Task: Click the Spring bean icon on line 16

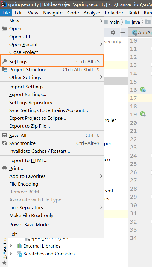Action: pyautogui.click(x=143, y=89)
